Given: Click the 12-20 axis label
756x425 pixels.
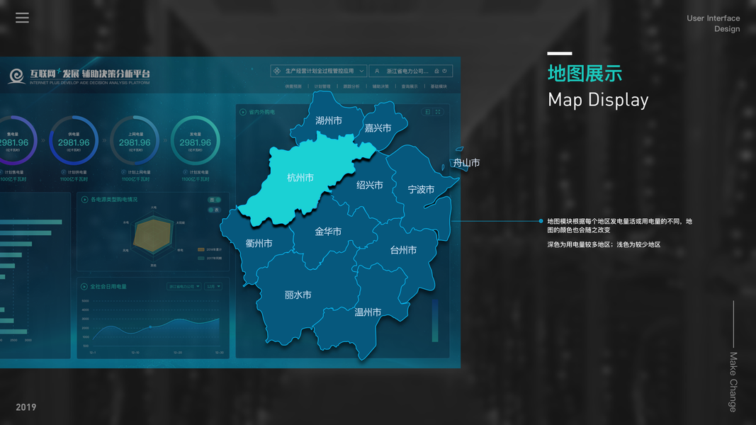Looking at the screenshot, I should click(x=178, y=353).
